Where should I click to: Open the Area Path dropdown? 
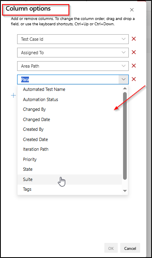[x=123, y=66]
